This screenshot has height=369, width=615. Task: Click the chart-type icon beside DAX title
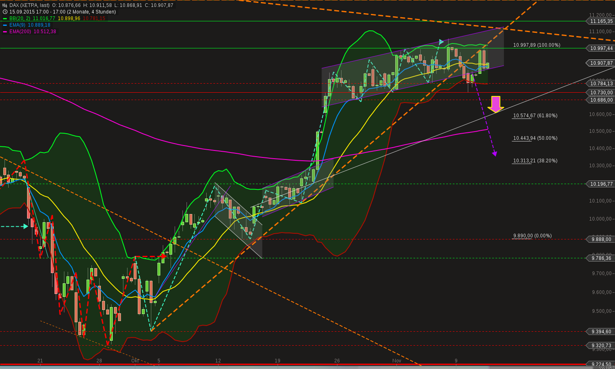(x=5, y=5)
